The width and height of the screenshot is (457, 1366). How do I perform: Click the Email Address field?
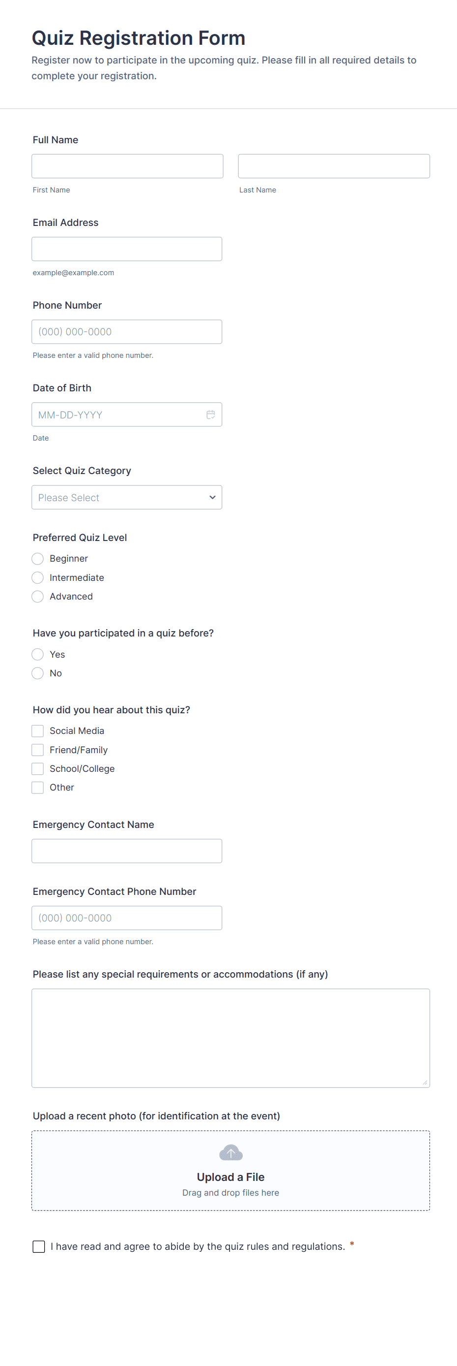tap(127, 249)
